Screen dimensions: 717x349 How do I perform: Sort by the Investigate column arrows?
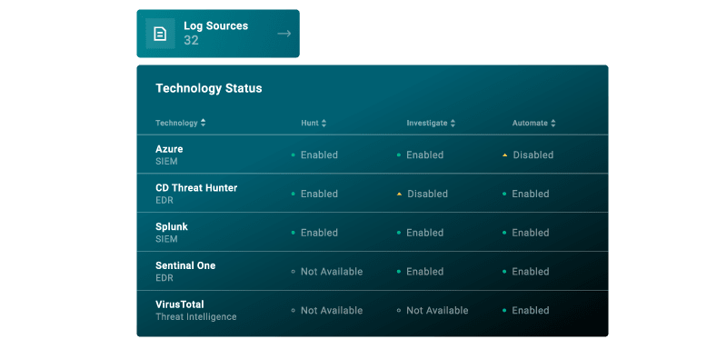(x=453, y=123)
